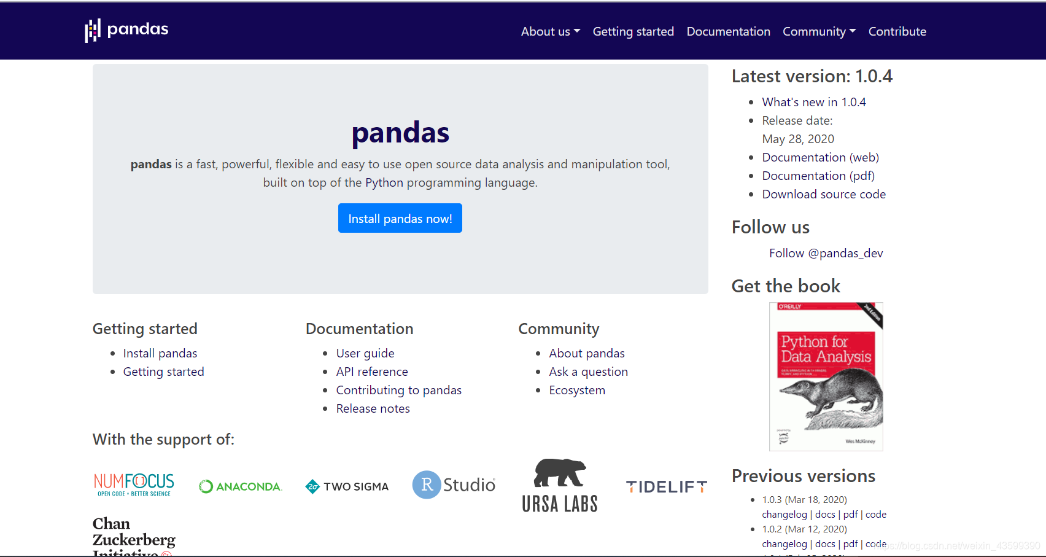Screen dimensions: 1046x557
Task: Follow @pandas_dev link
Action: click(x=826, y=253)
